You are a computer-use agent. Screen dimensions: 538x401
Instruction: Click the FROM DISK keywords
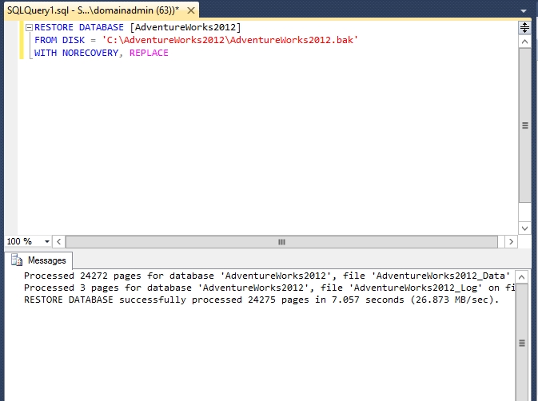pyautogui.click(x=59, y=40)
